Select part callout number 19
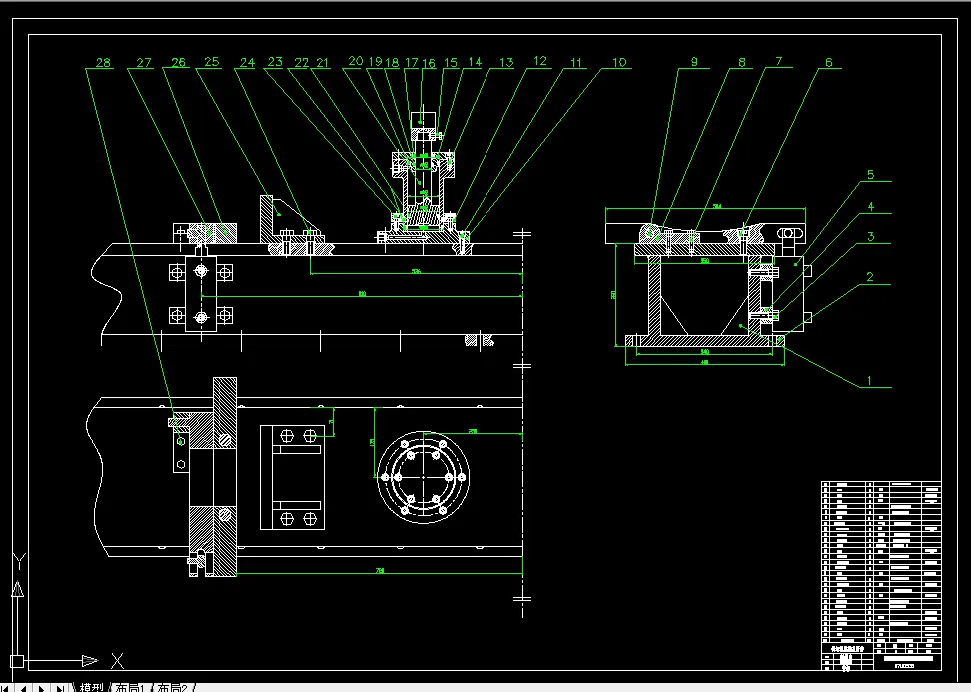This screenshot has height=692, width=971. click(x=376, y=61)
